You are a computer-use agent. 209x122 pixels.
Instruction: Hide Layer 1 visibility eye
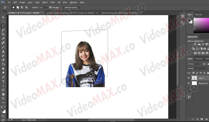tap(188, 78)
